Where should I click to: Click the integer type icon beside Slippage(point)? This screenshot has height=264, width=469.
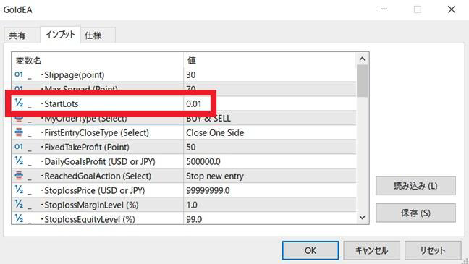pos(19,74)
